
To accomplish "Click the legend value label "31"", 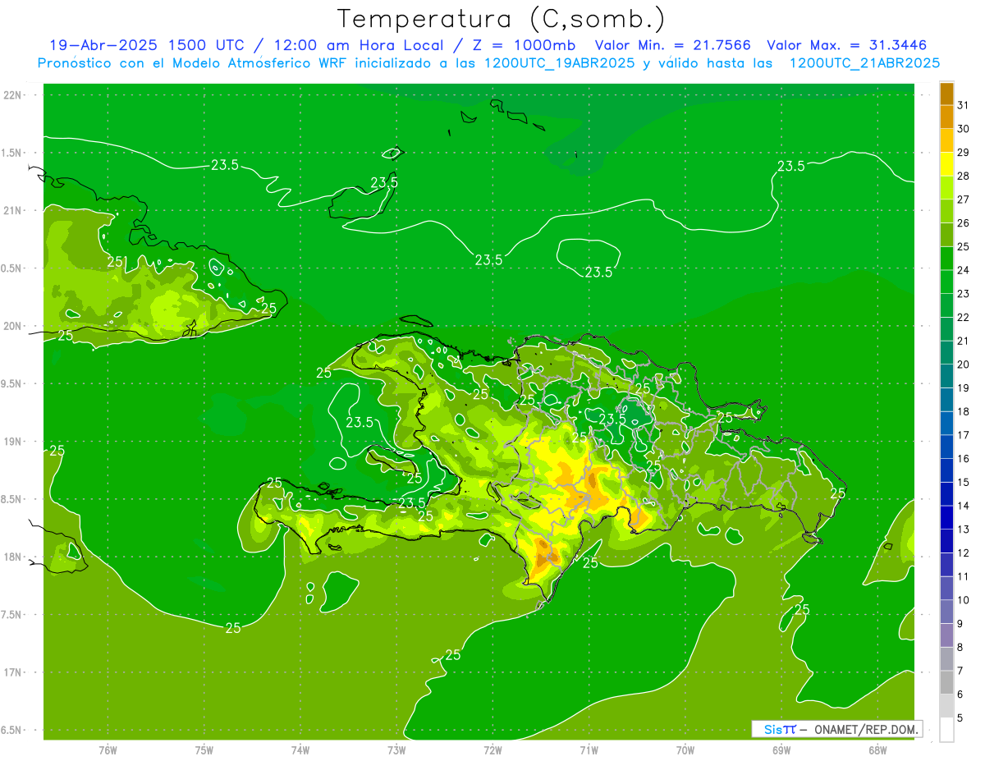I will coord(963,105).
